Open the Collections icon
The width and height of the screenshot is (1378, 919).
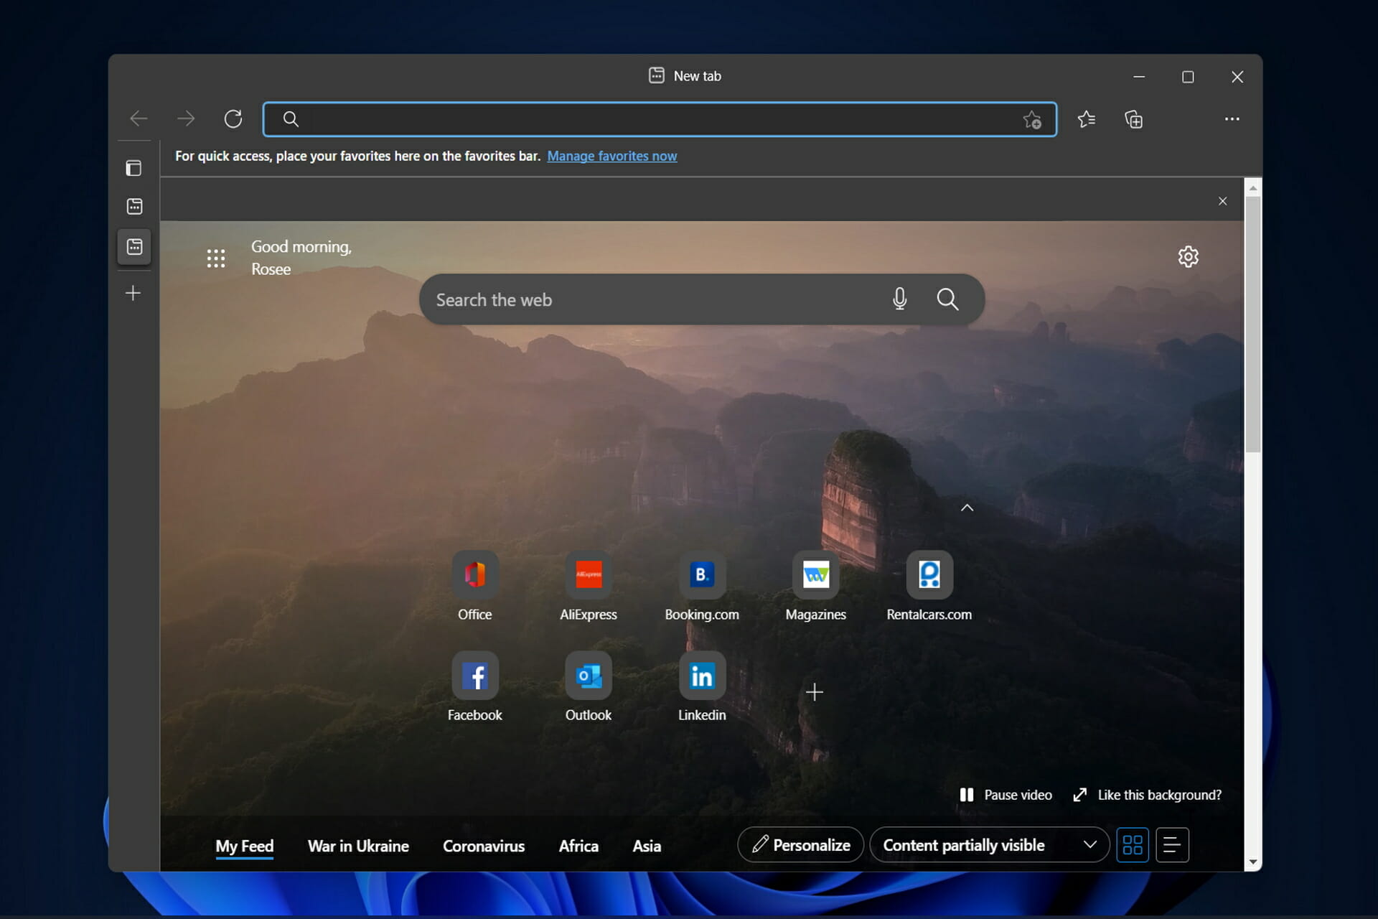pyautogui.click(x=1134, y=119)
